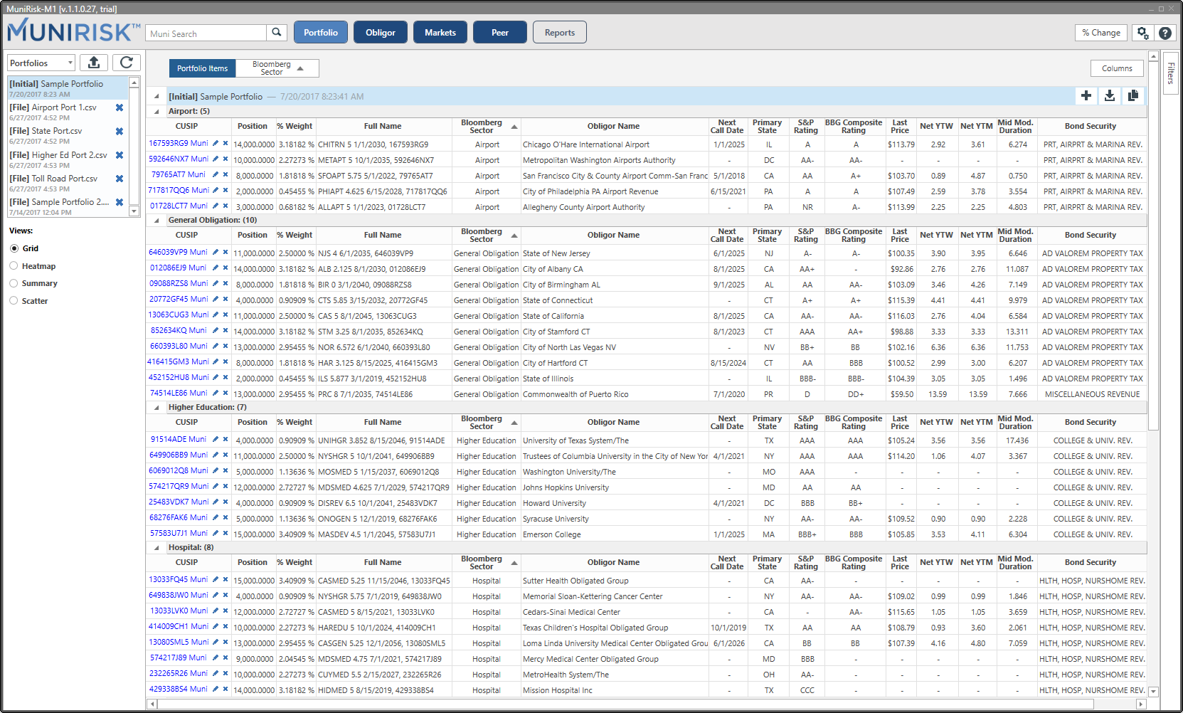Collapse the Initial Sample Portfolio group

157,96
